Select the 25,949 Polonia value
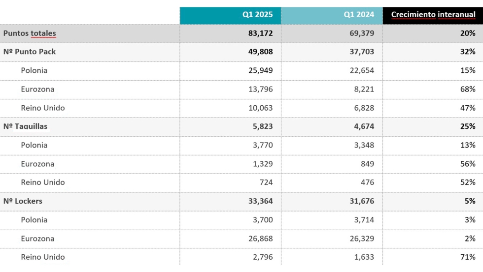483x272 pixels. [261, 70]
